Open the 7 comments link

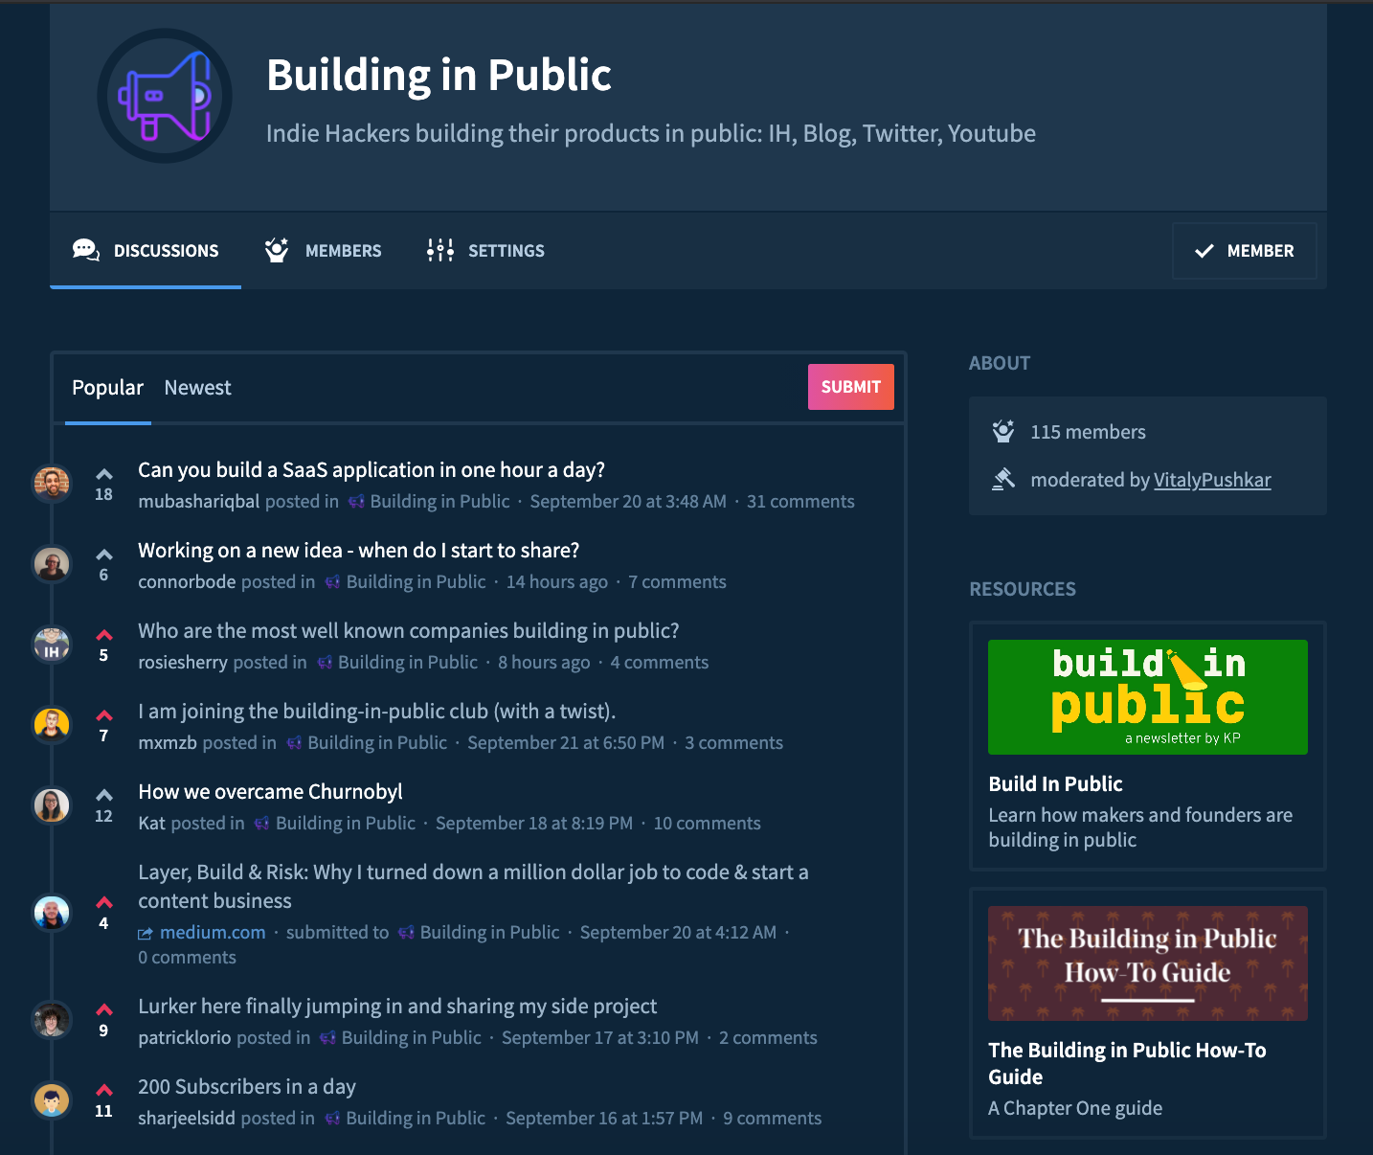coord(677,582)
